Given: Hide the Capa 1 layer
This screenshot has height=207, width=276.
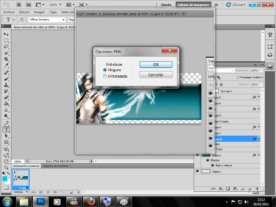Looking at the screenshot, I should coord(198,171).
